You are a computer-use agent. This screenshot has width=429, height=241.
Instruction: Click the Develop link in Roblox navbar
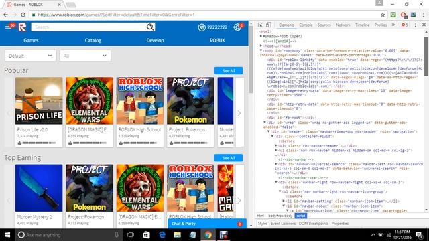pos(155,40)
